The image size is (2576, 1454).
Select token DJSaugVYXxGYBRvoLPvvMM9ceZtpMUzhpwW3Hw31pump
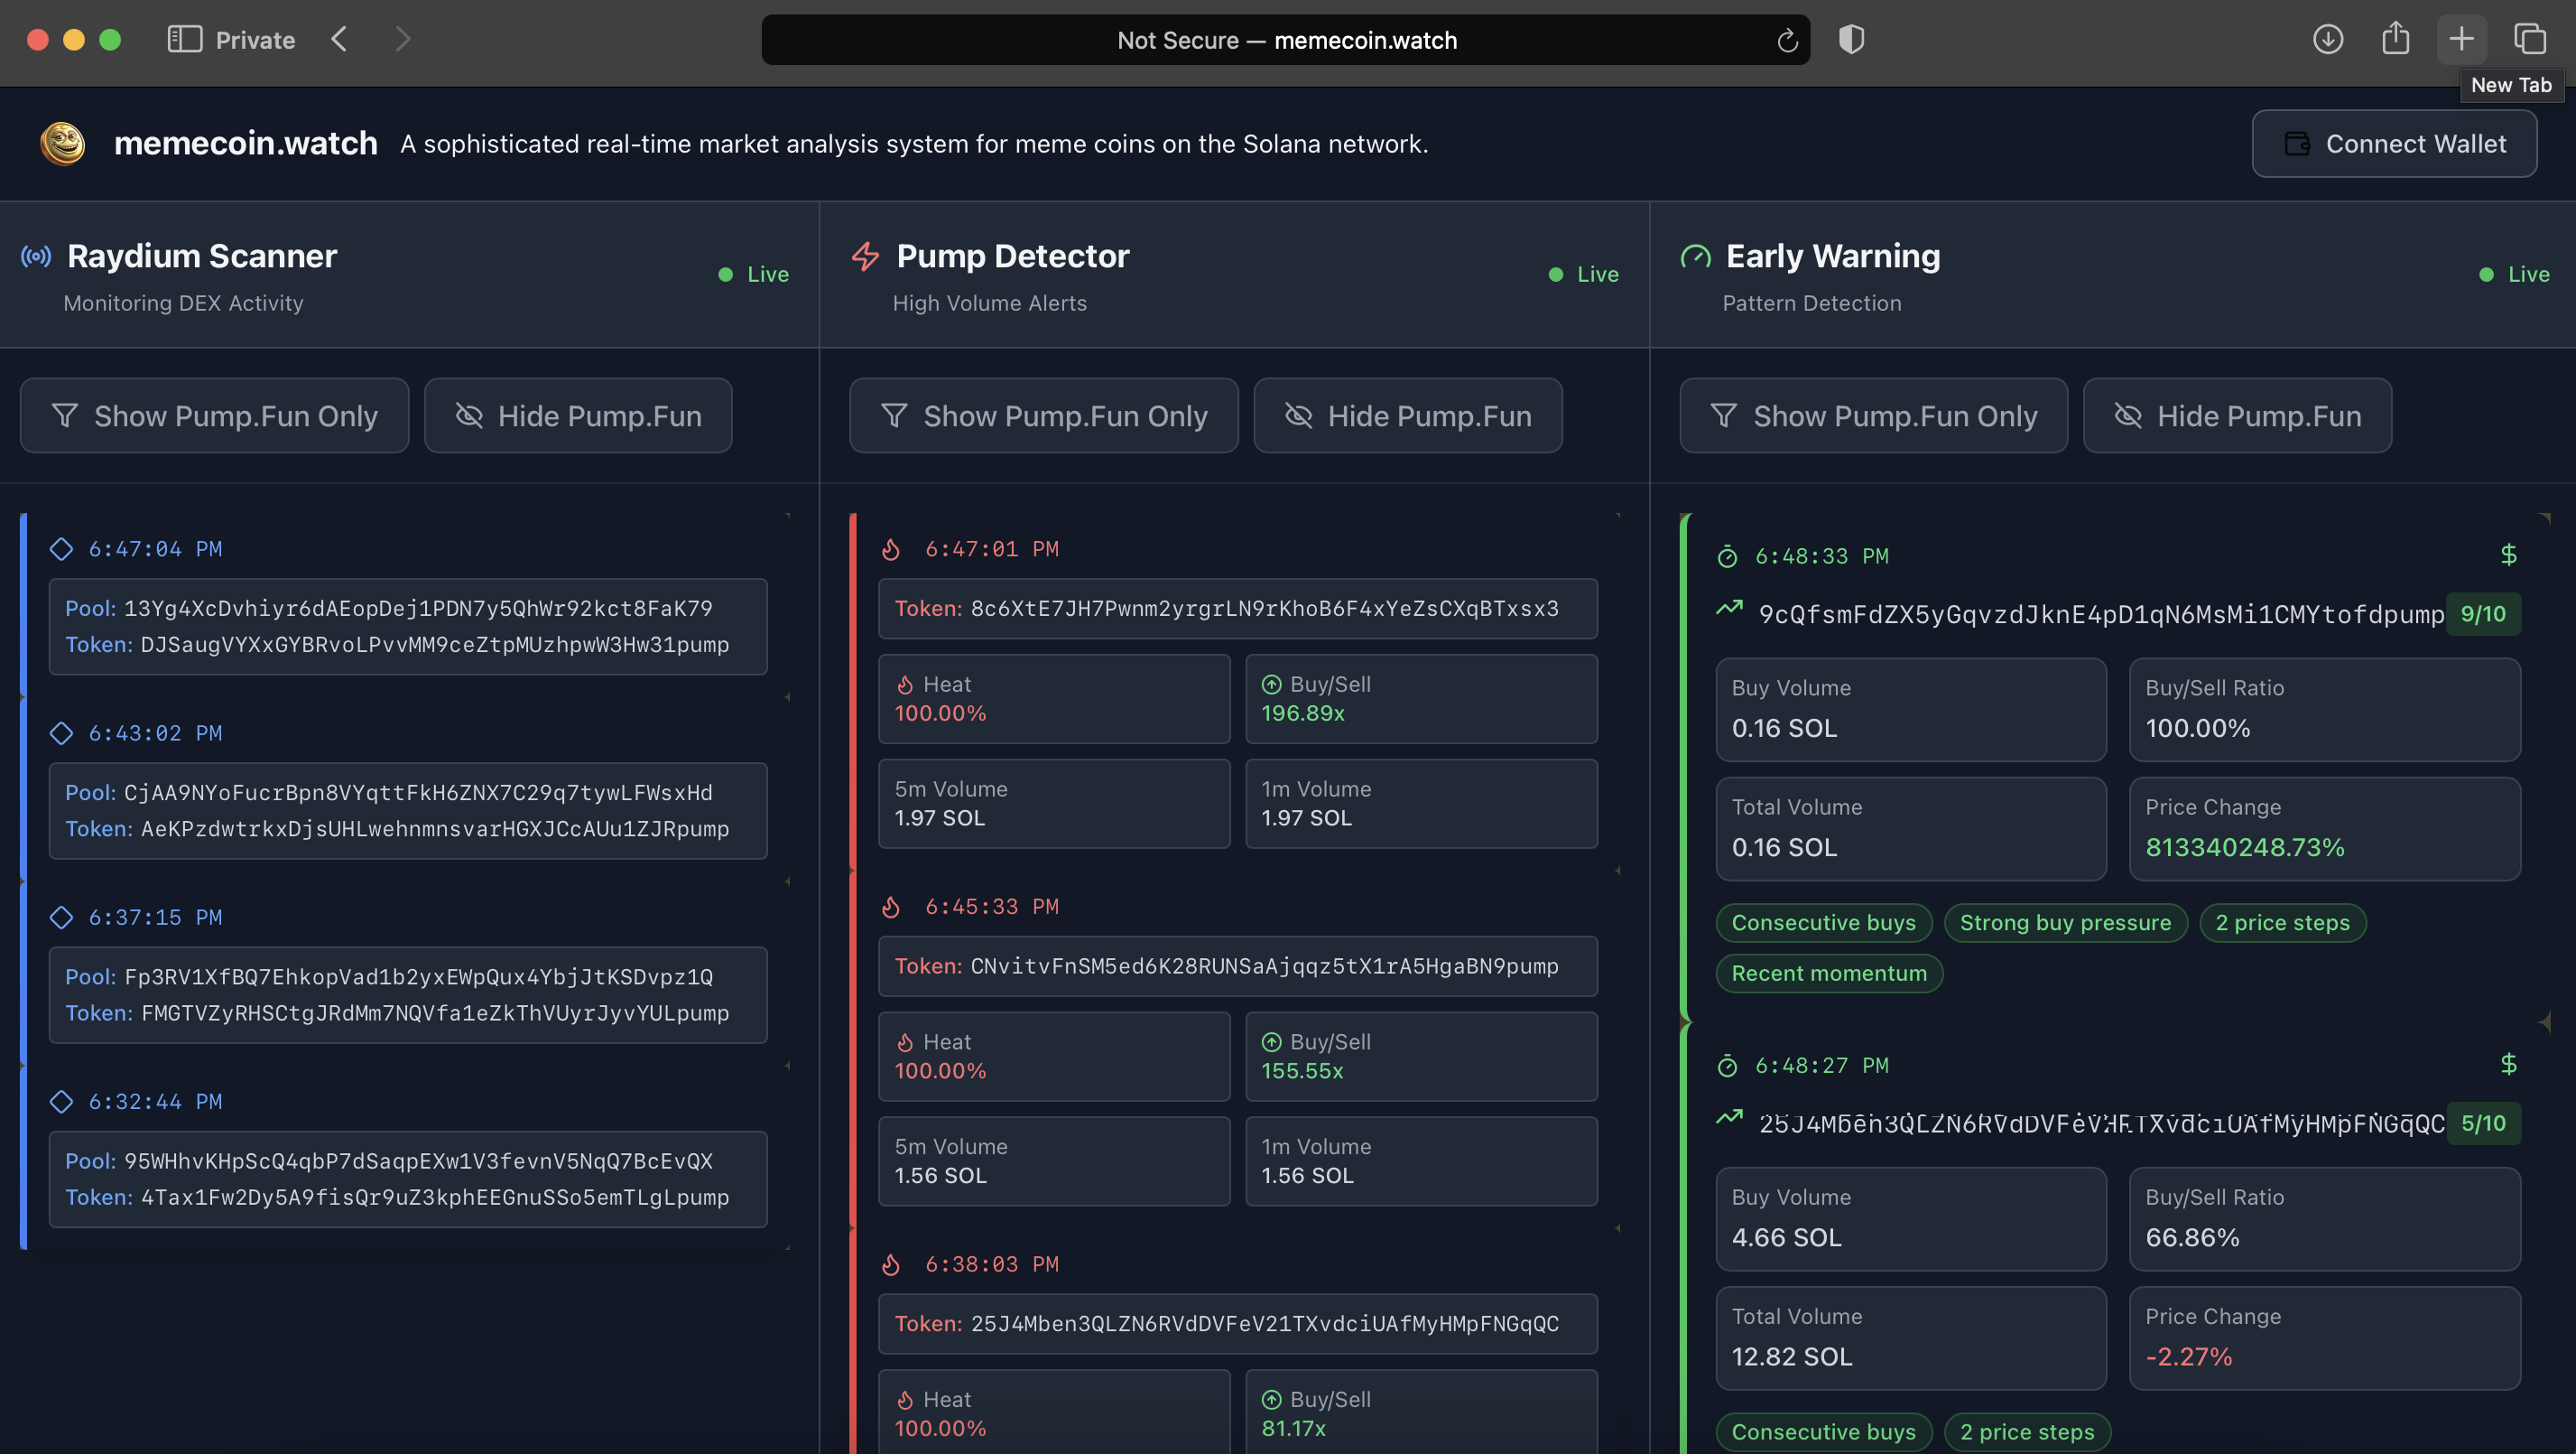coord(435,645)
